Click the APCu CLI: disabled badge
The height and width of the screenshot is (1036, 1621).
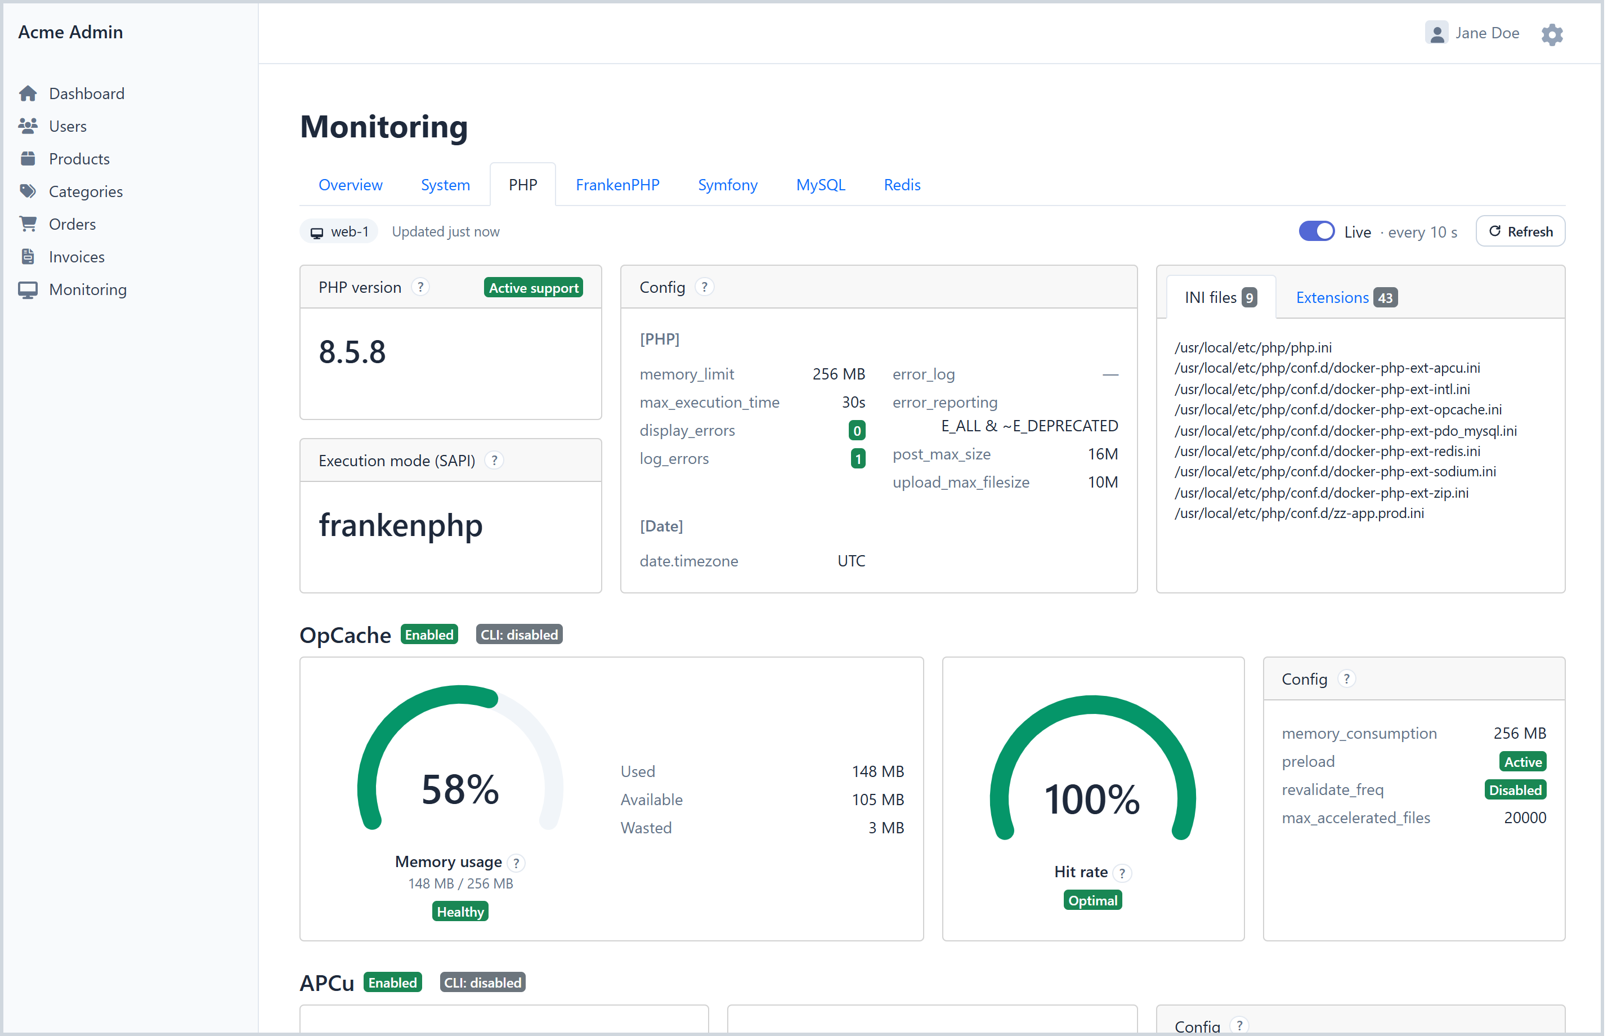482,982
